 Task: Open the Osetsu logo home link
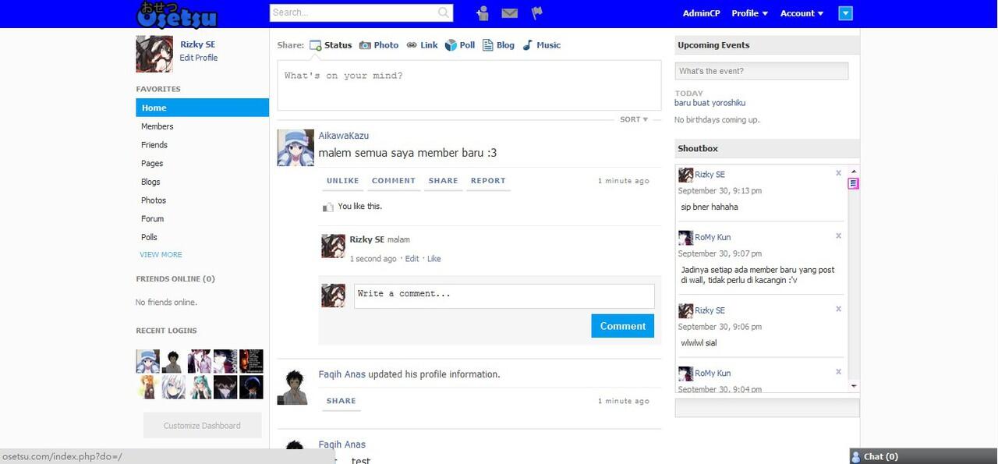coord(176,13)
